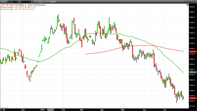Click the green 50 Moving Average label
197x111 pixels.
point(17,9)
